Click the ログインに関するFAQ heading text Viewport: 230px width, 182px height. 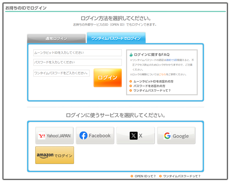(152, 55)
